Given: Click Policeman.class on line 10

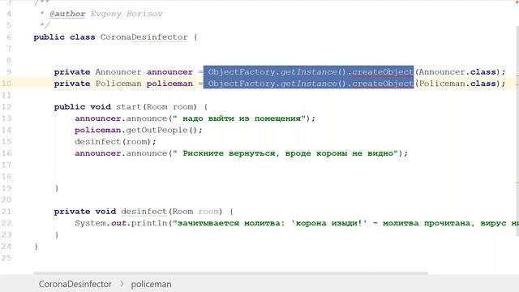Looking at the screenshot, I should click(x=457, y=84).
